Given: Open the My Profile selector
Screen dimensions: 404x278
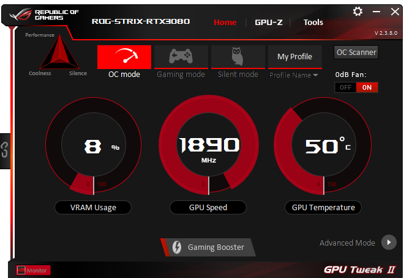Looking at the screenshot, I should (x=295, y=57).
